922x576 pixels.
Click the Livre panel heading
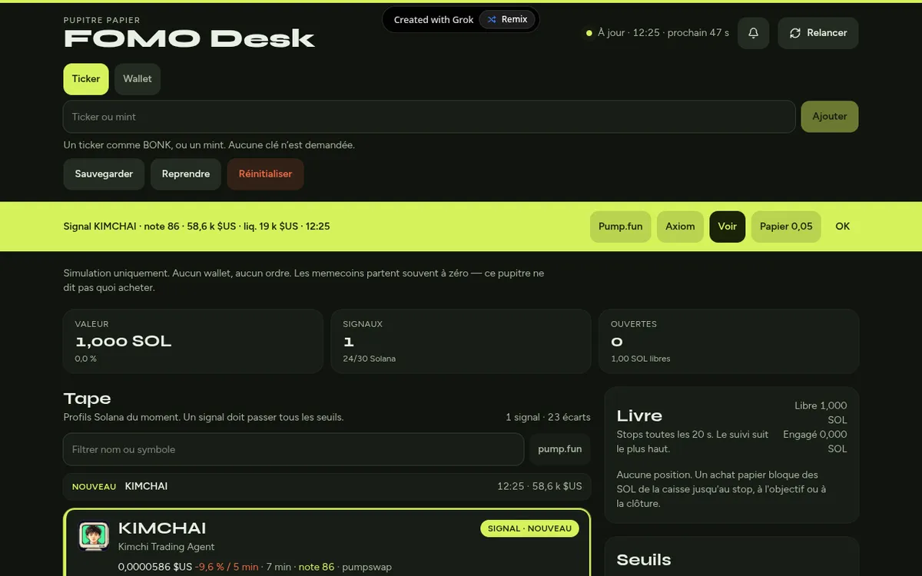(x=639, y=415)
